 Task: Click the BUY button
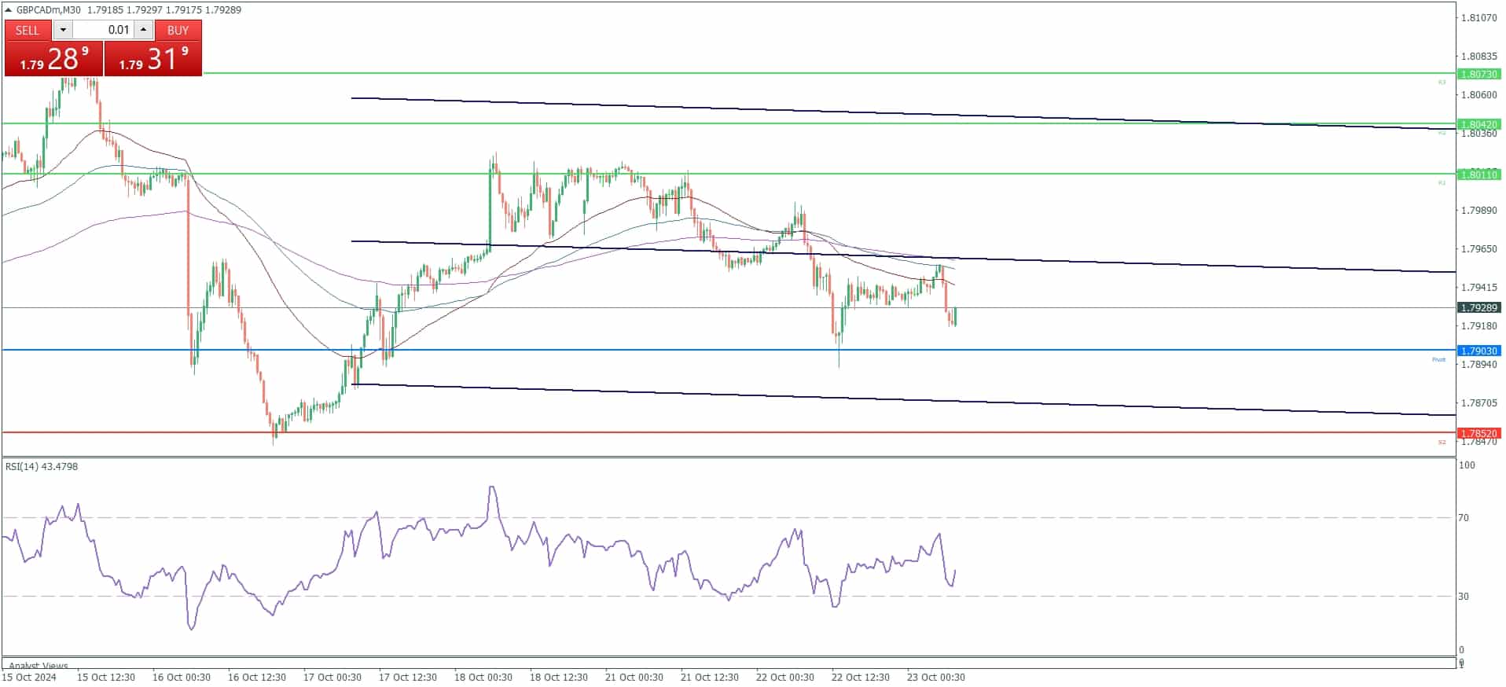[x=178, y=30]
